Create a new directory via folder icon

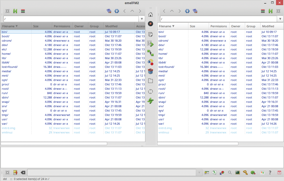point(151,80)
